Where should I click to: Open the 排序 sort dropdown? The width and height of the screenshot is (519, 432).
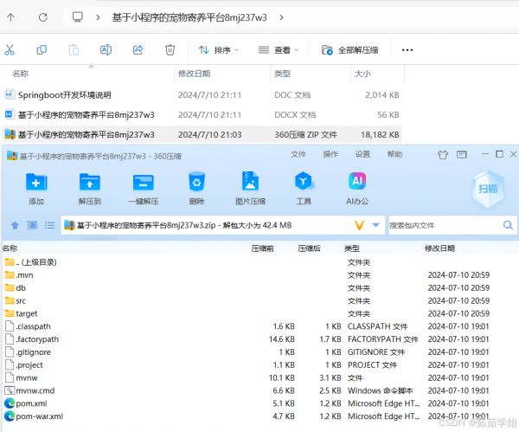[x=218, y=50]
